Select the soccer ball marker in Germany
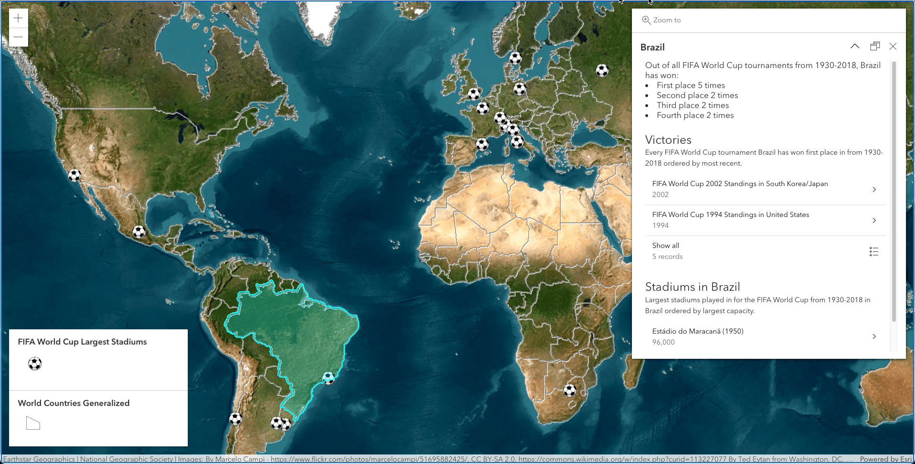 519,89
